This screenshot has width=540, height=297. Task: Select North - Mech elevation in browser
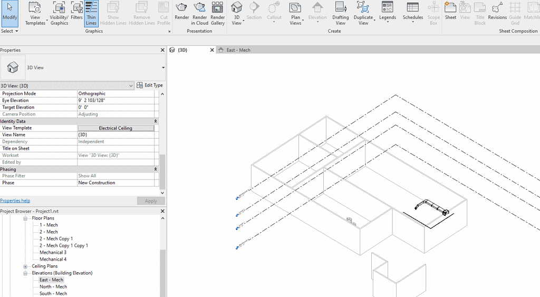pos(53,287)
